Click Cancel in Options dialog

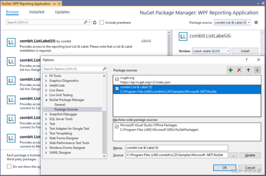pyautogui.click(x=250, y=167)
